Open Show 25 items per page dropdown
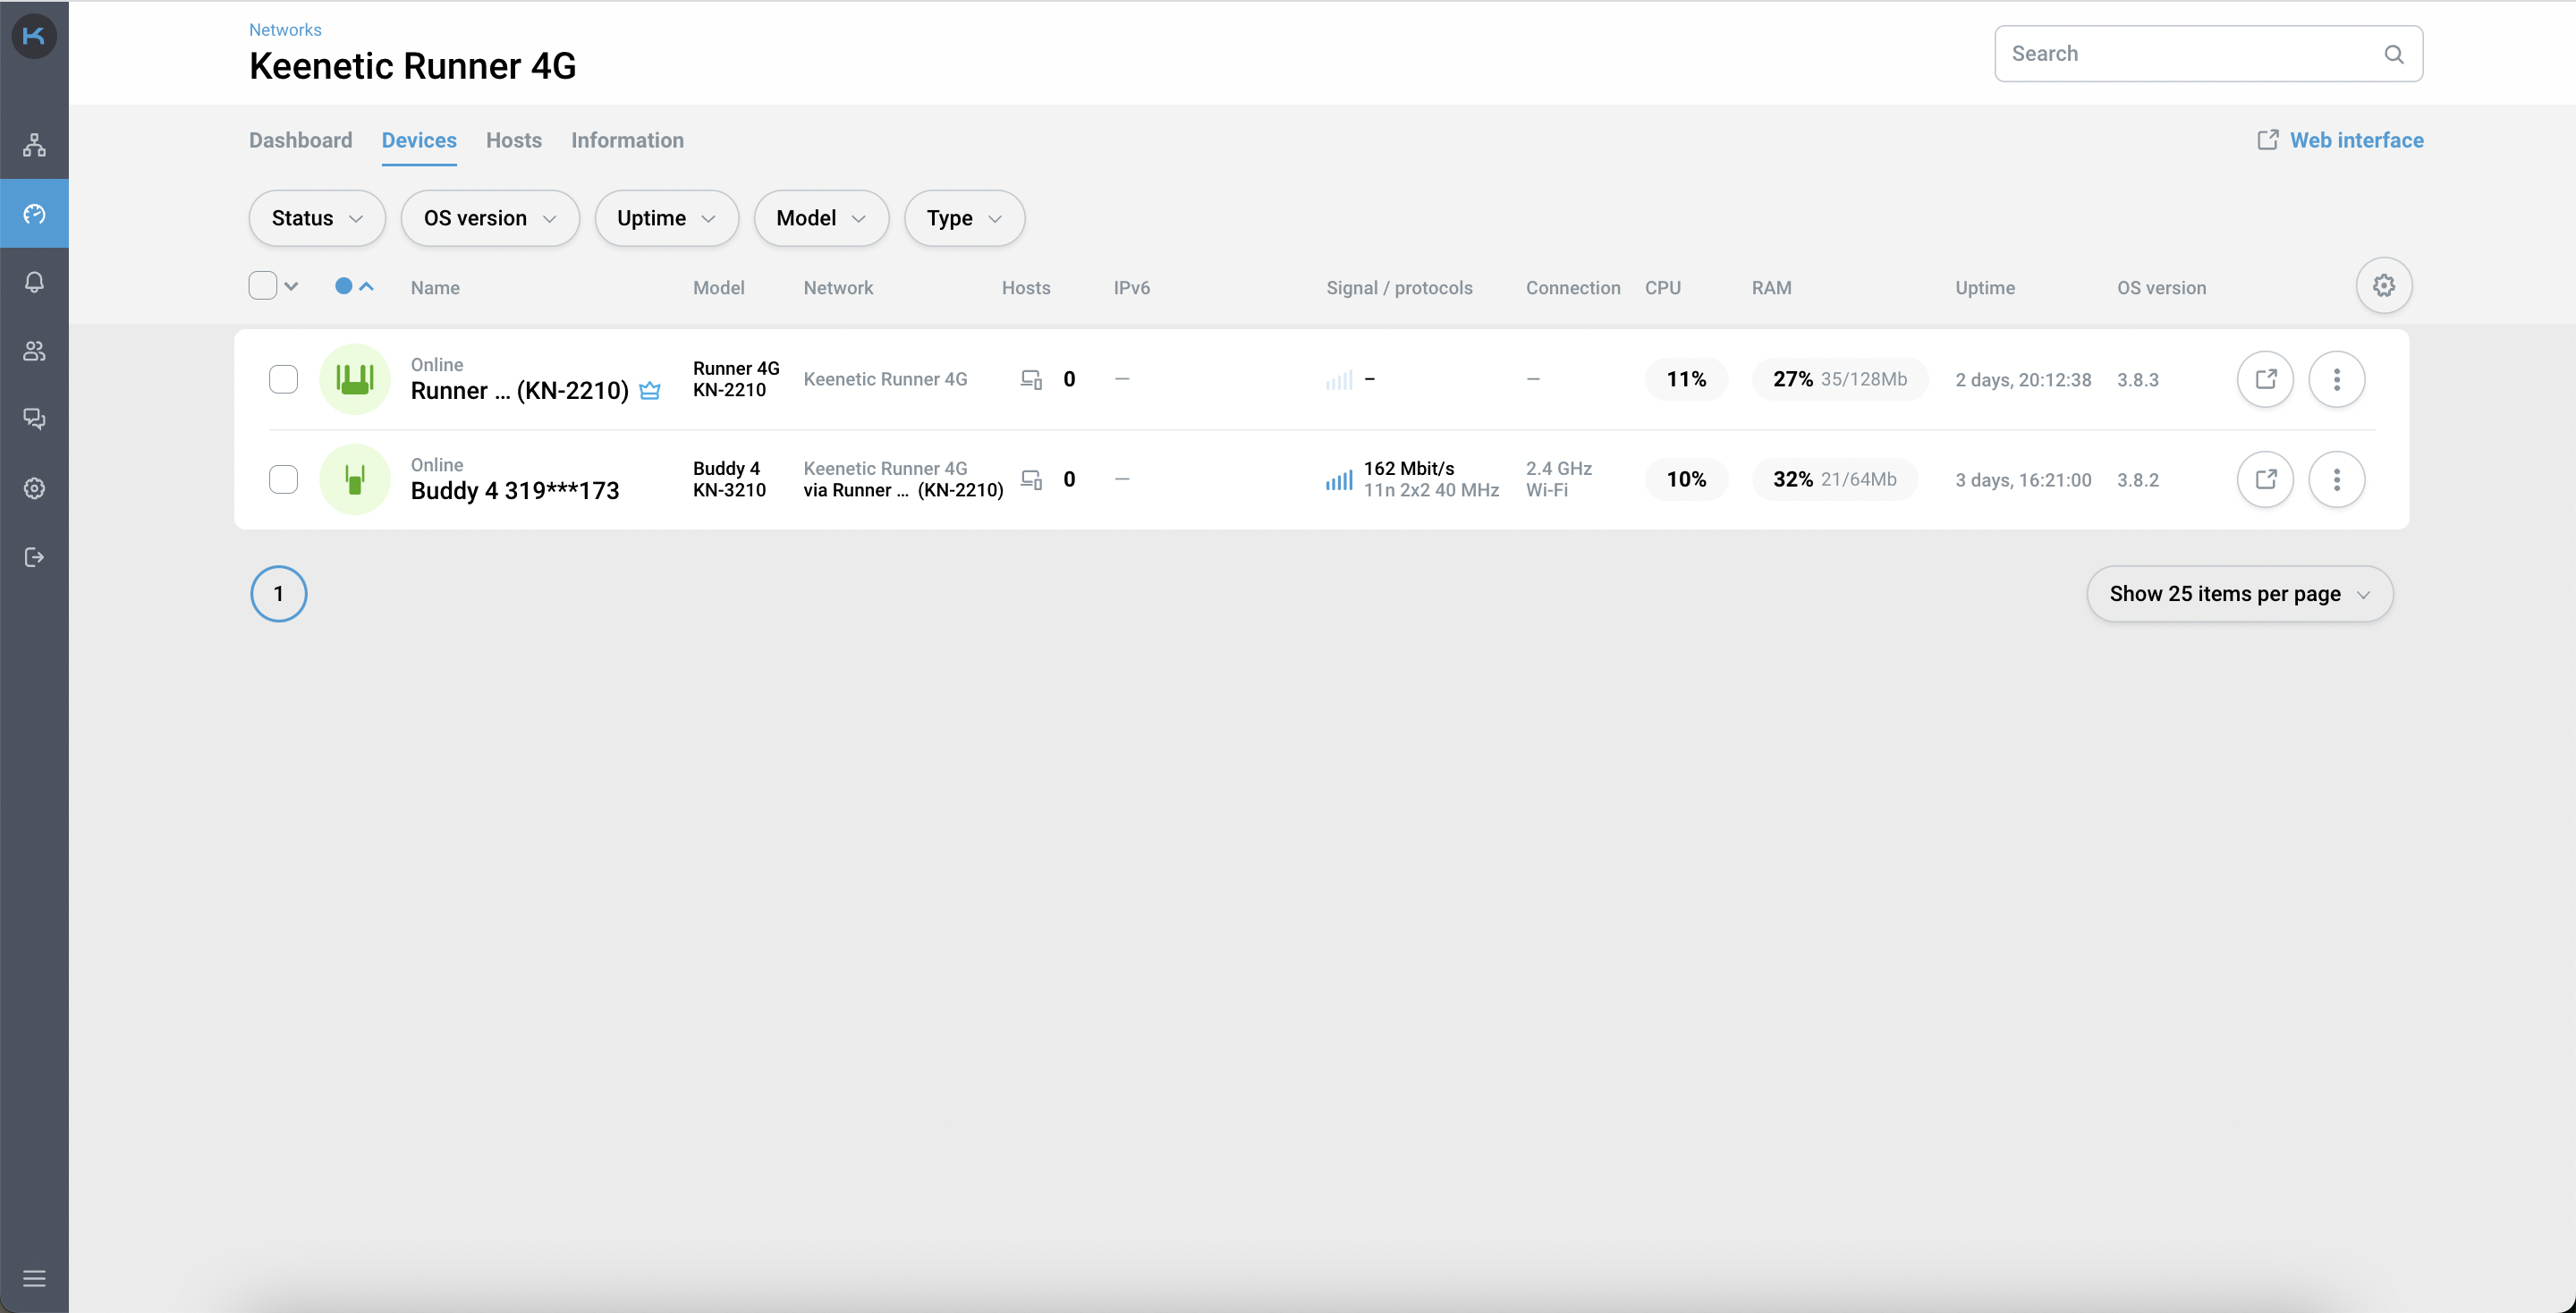The image size is (2576, 1313). pos(2240,594)
